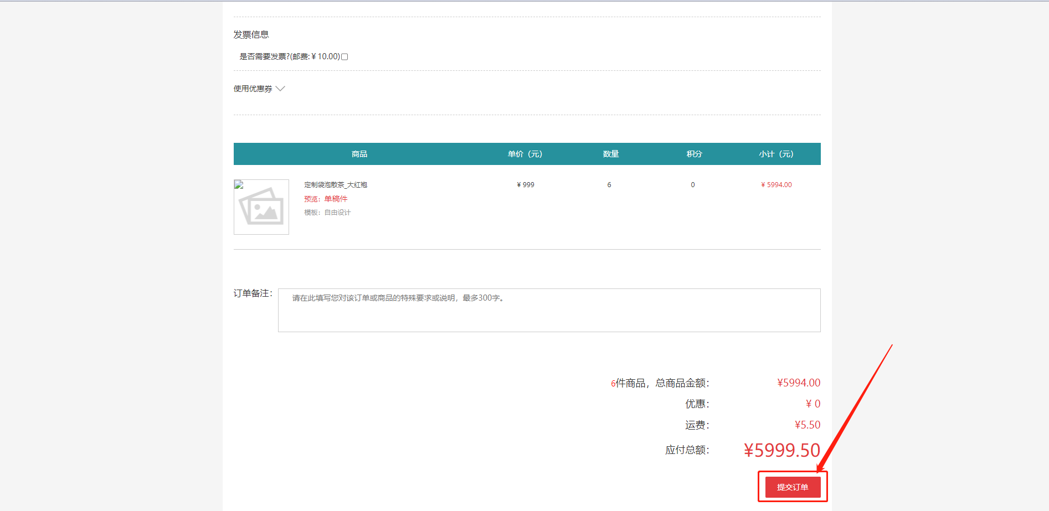Tick the invoice required checkbox
Image resolution: width=1049 pixels, height=511 pixels.
(344, 56)
